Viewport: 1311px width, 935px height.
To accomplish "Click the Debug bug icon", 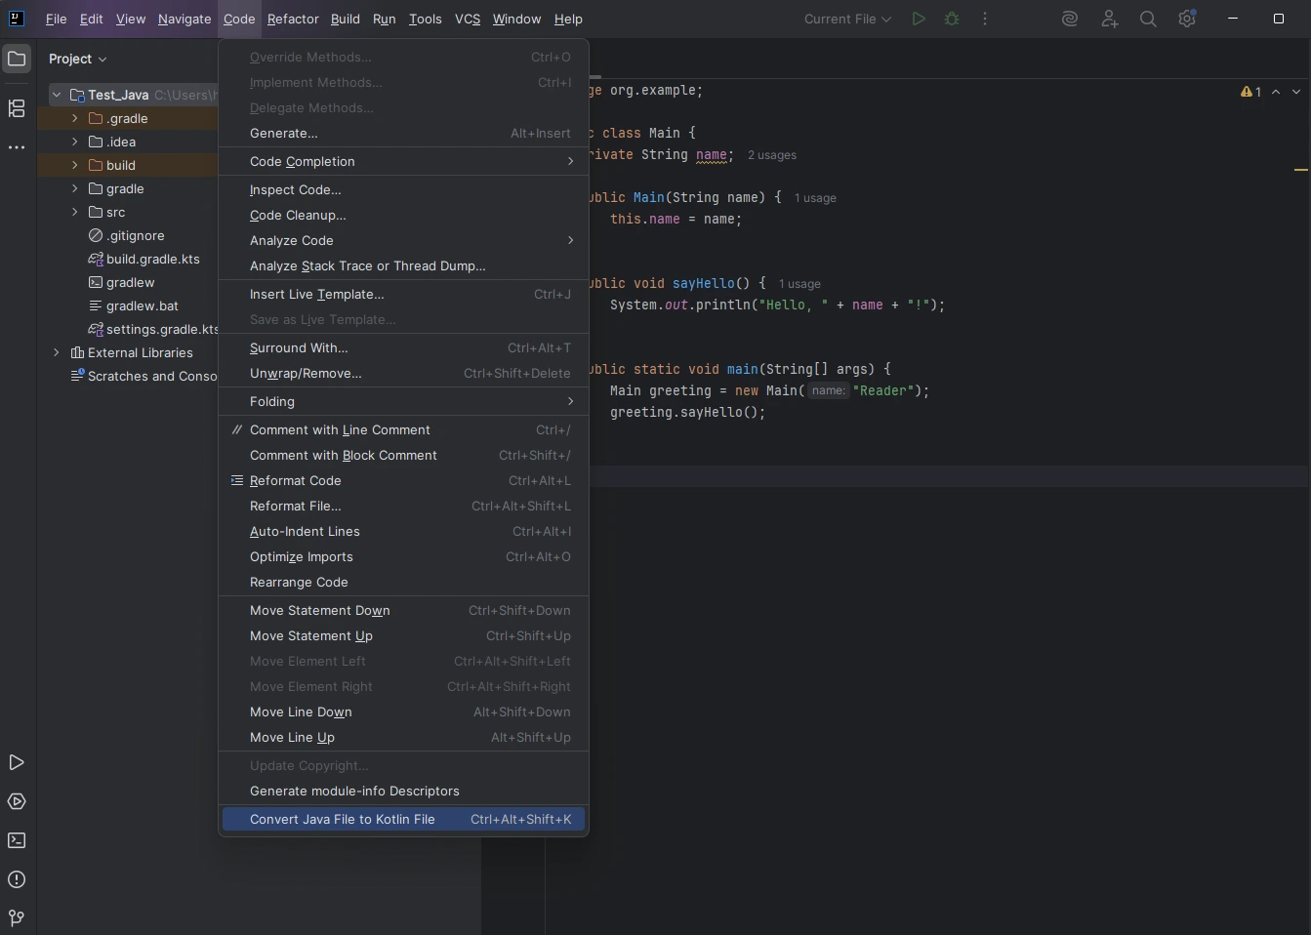I will [952, 19].
